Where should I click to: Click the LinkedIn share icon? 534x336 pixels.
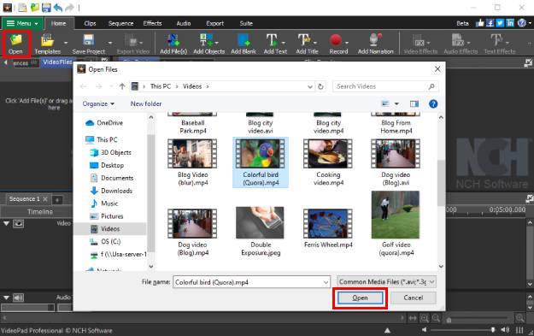510,23
